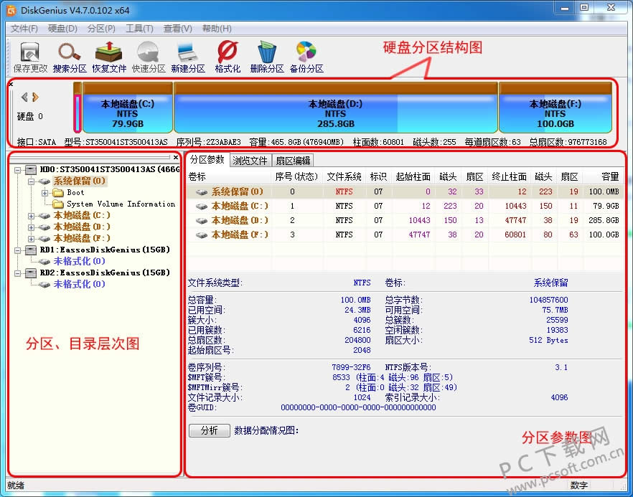This screenshot has height=497, width=633.
Task: Expand the 本地磁盘 (F:) tree node
Action: tap(31, 238)
